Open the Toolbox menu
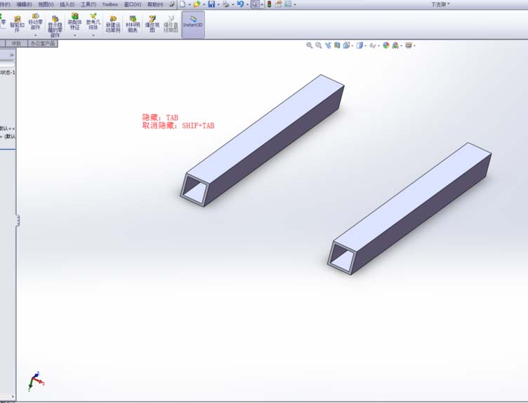 pyautogui.click(x=110, y=4)
